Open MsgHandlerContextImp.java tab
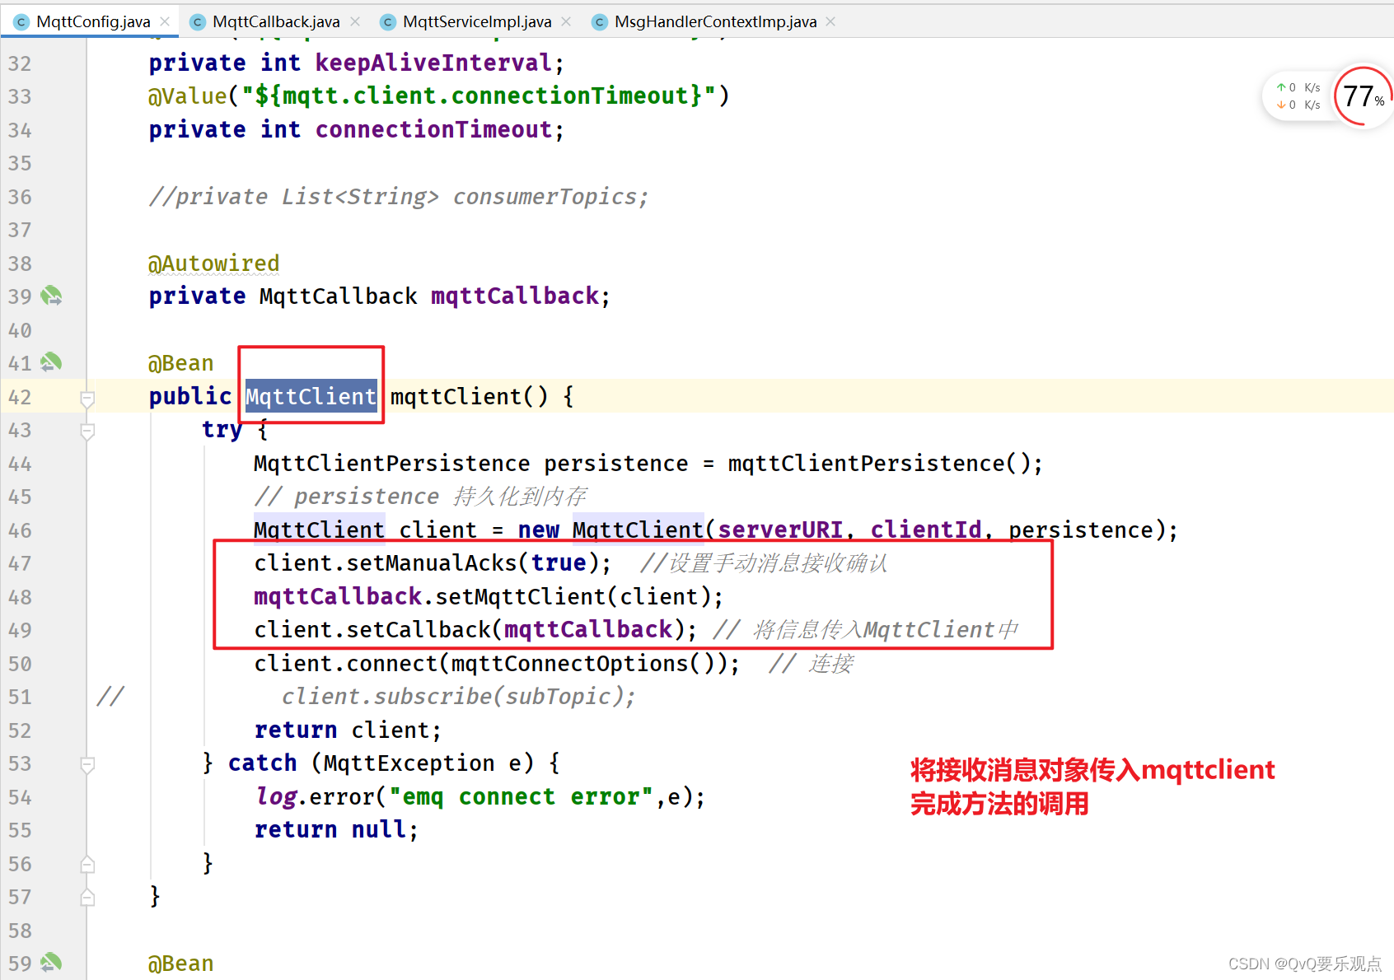 point(715,21)
